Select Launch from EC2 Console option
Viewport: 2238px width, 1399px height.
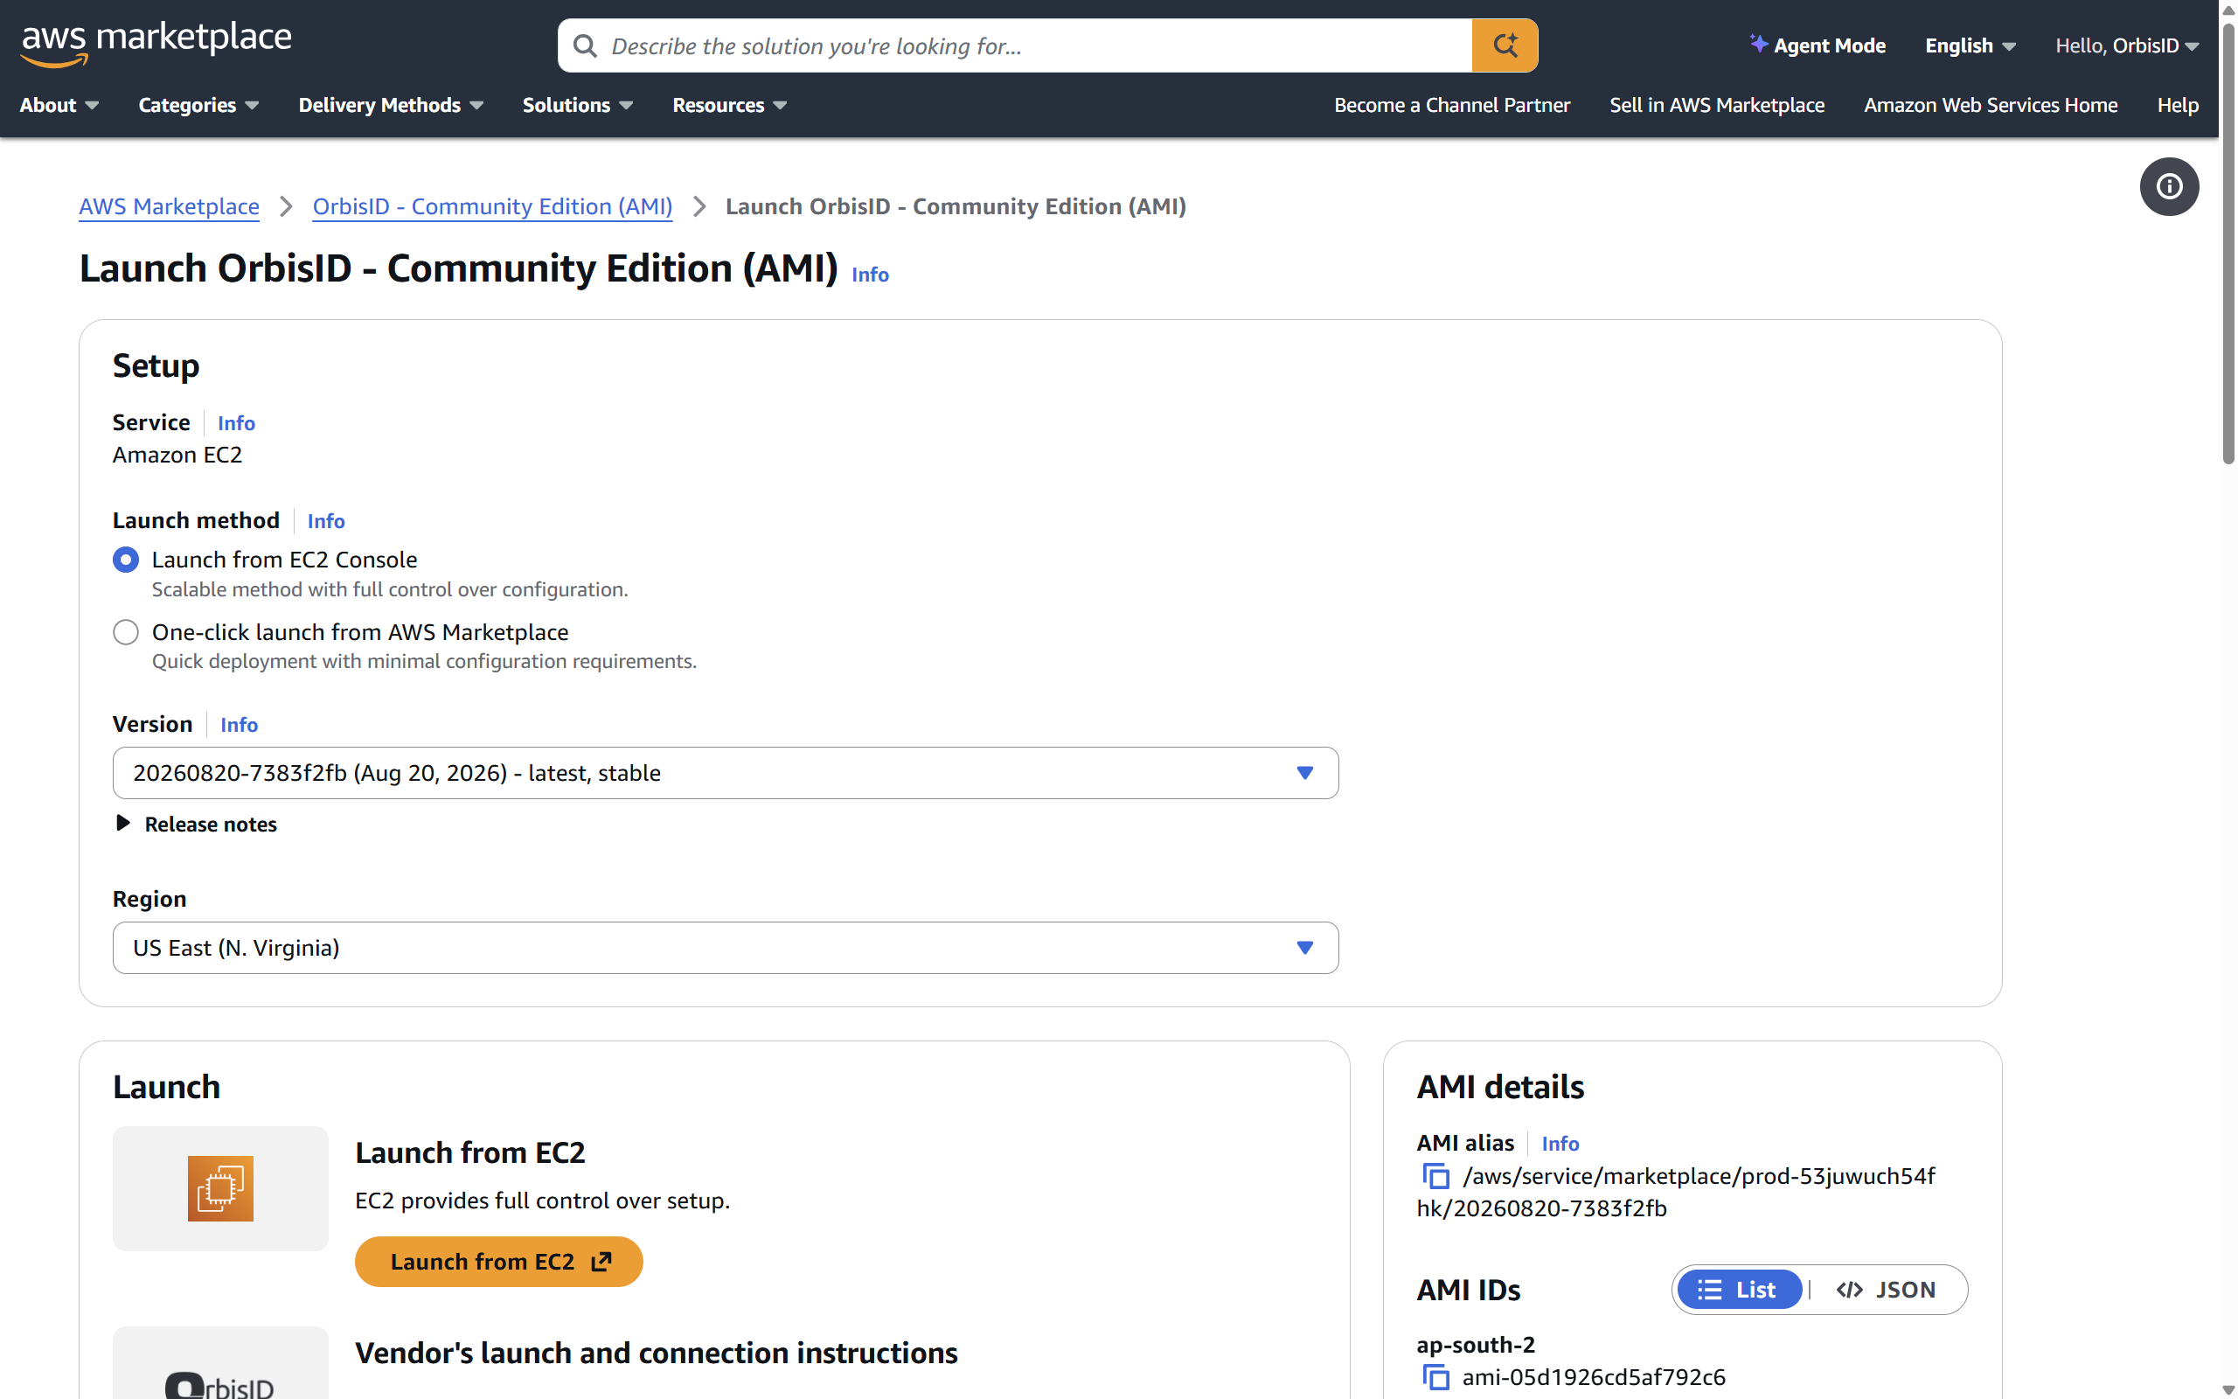[x=126, y=560]
